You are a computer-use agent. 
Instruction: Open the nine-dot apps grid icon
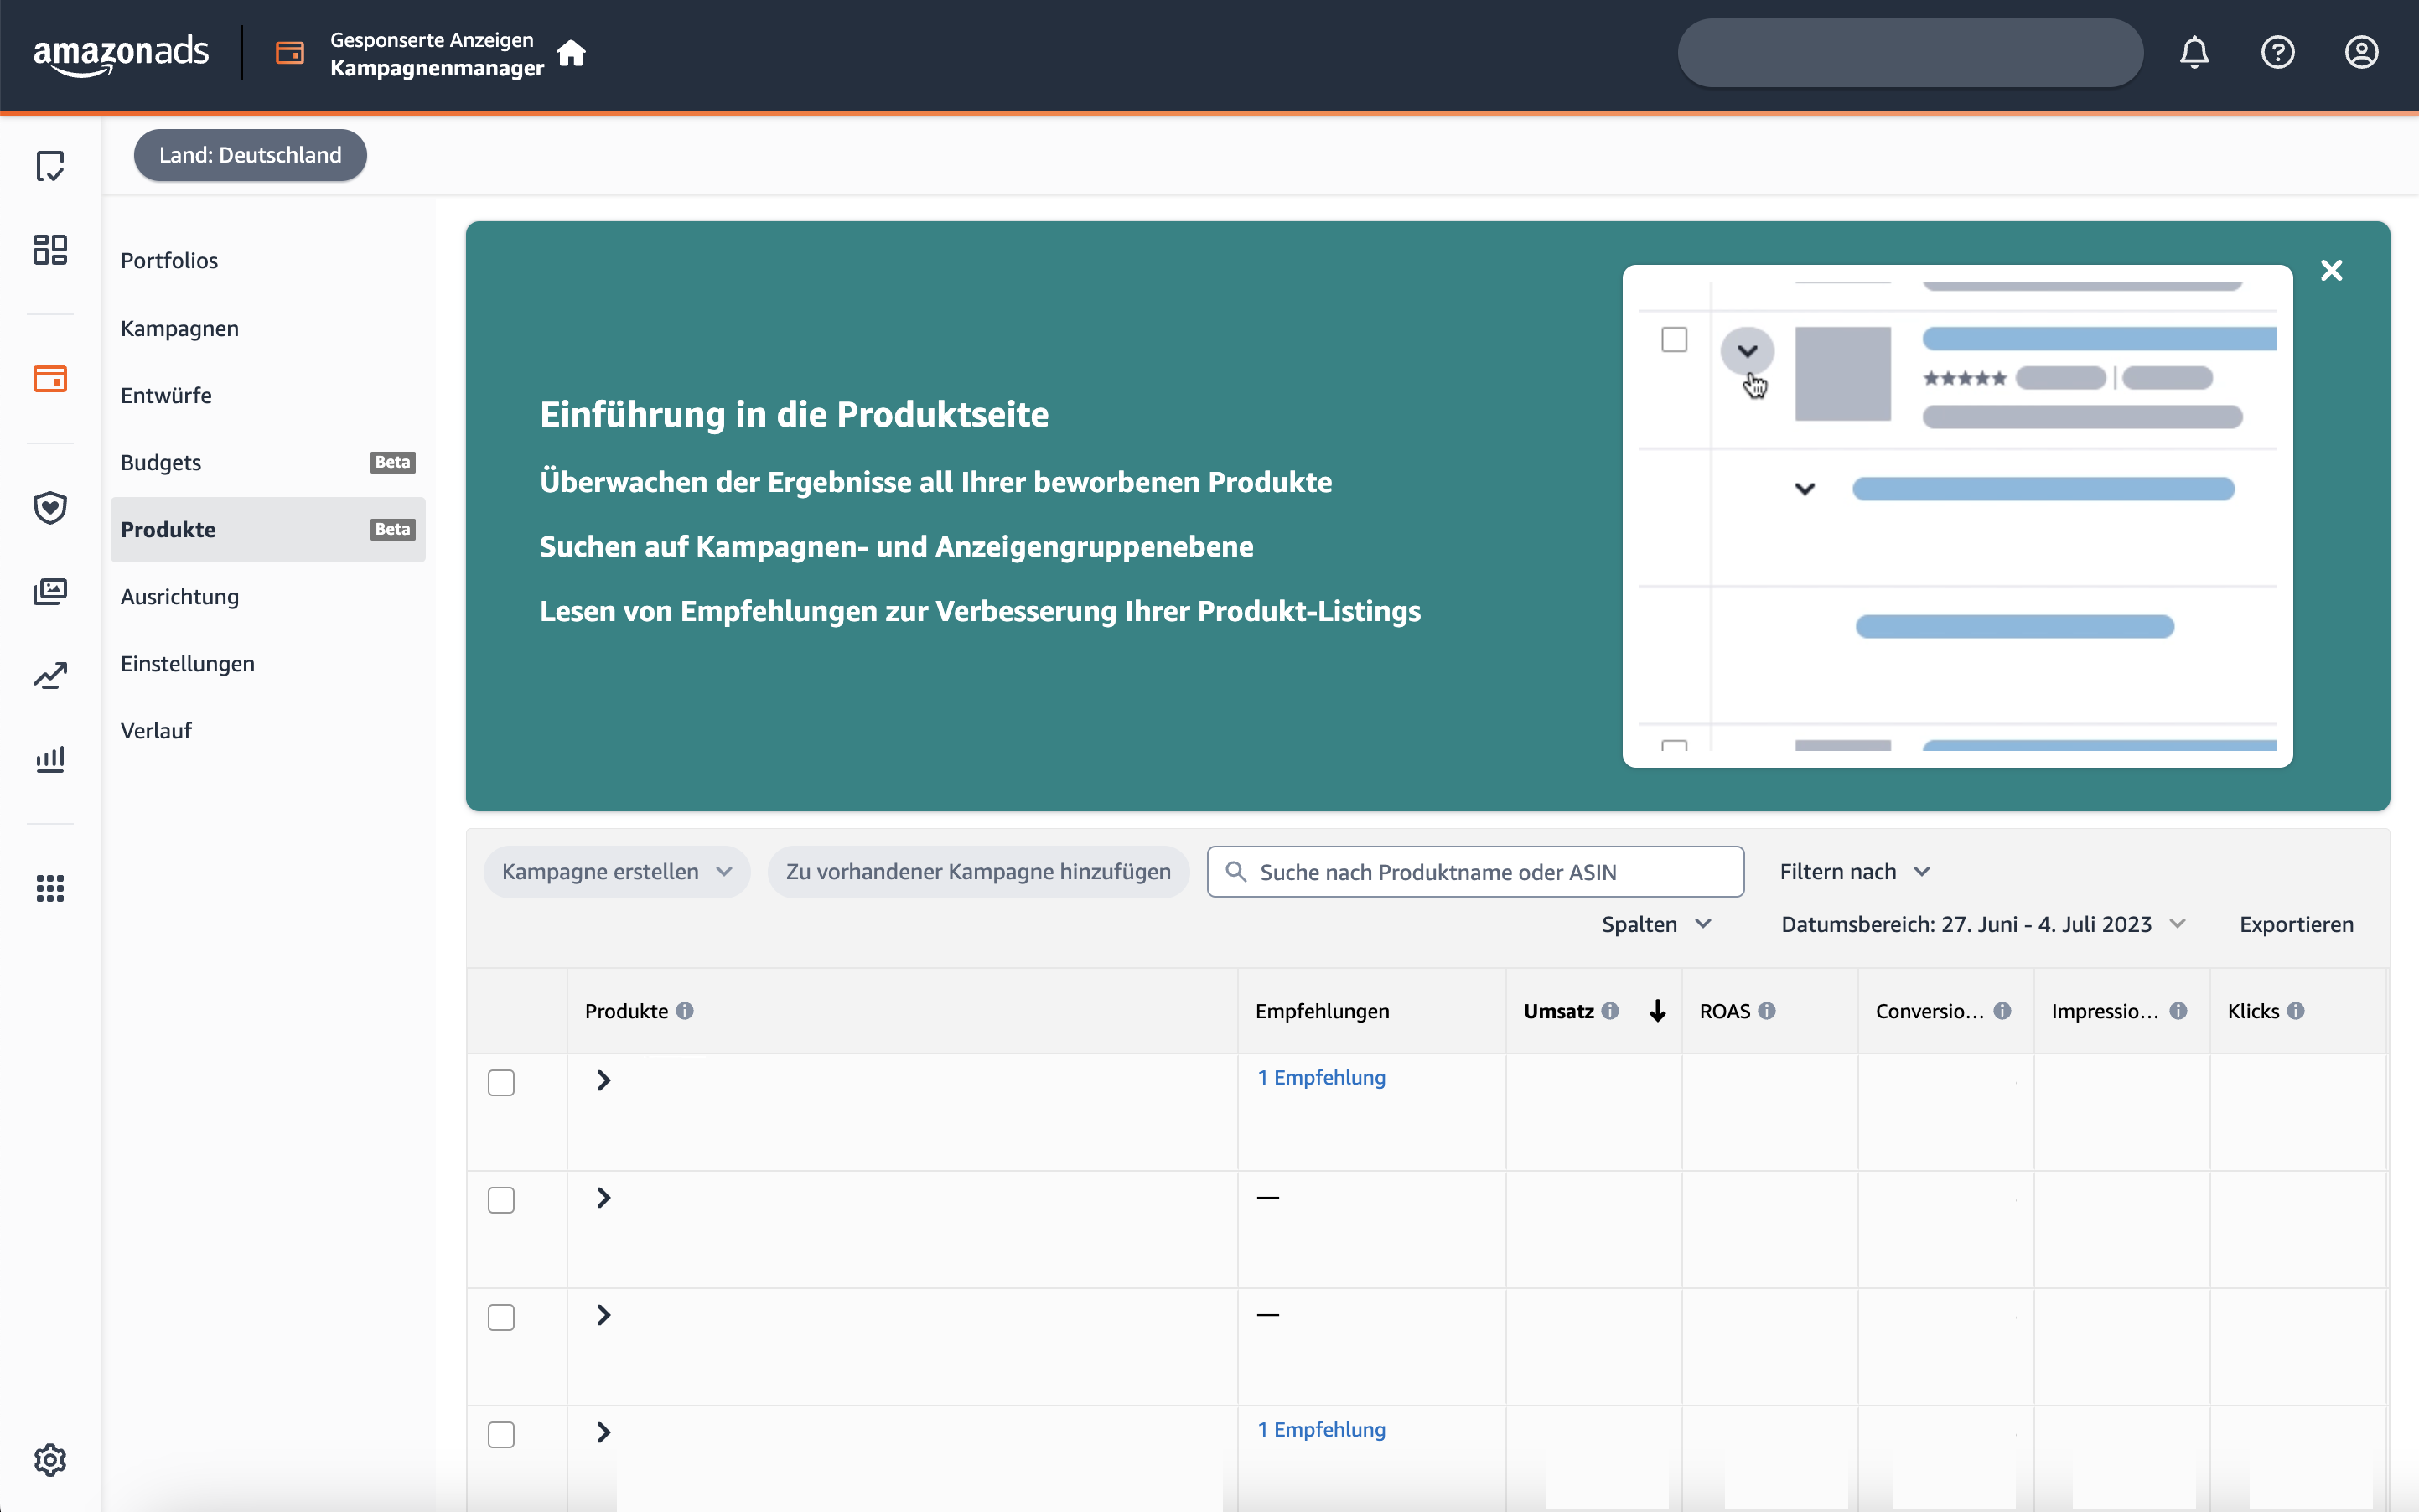(50, 888)
